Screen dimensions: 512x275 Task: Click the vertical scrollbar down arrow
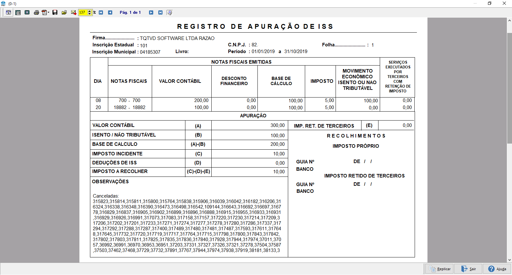[509, 260]
